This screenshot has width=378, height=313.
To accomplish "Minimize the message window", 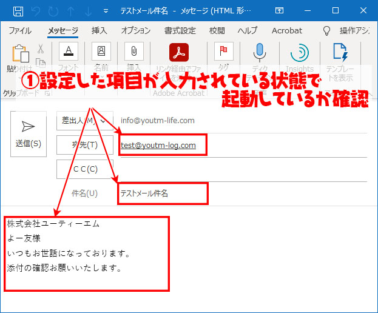I will click(308, 10).
